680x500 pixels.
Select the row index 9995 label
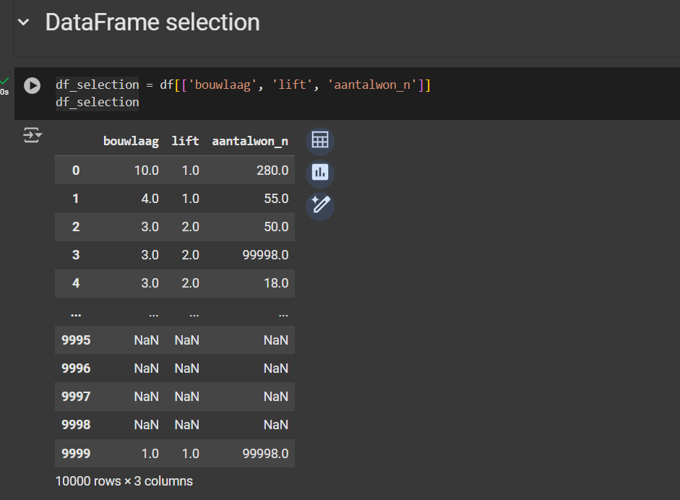(x=76, y=340)
